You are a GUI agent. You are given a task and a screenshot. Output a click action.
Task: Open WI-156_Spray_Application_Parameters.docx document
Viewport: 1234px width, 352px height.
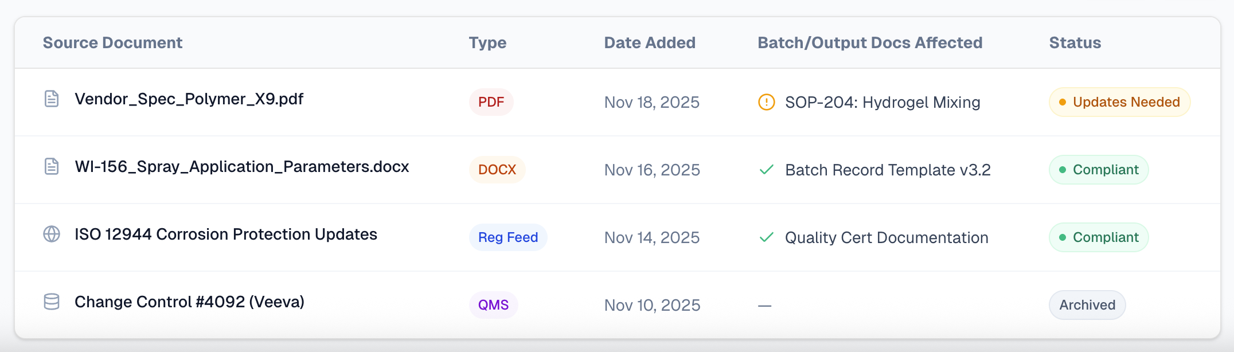[x=241, y=167]
